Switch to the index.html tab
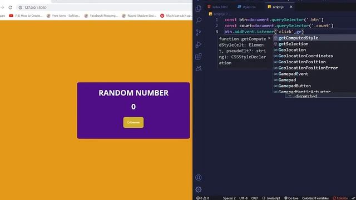Viewport: 356px width, 200px height. click(217, 7)
